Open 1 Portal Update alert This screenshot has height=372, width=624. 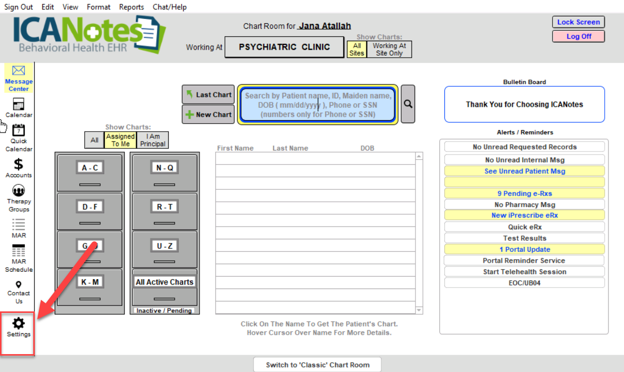click(525, 249)
